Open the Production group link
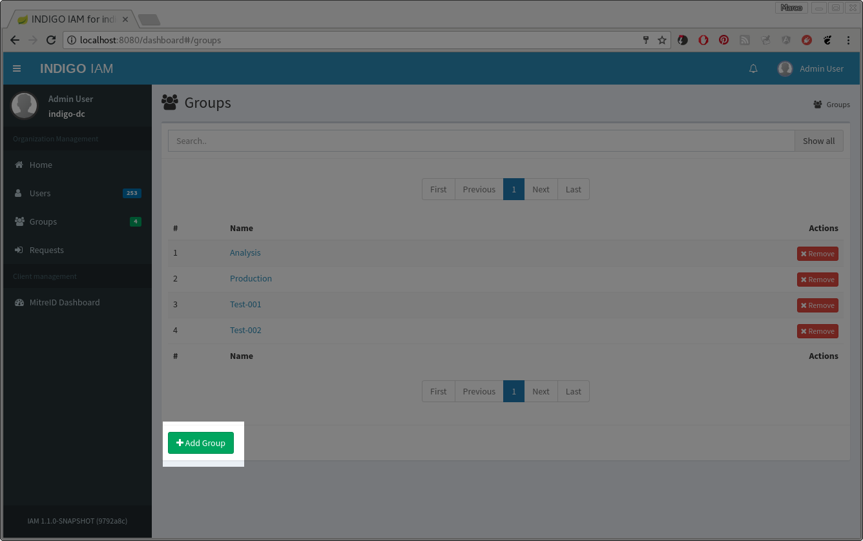The height and width of the screenshot is (541, 863). 251,278
